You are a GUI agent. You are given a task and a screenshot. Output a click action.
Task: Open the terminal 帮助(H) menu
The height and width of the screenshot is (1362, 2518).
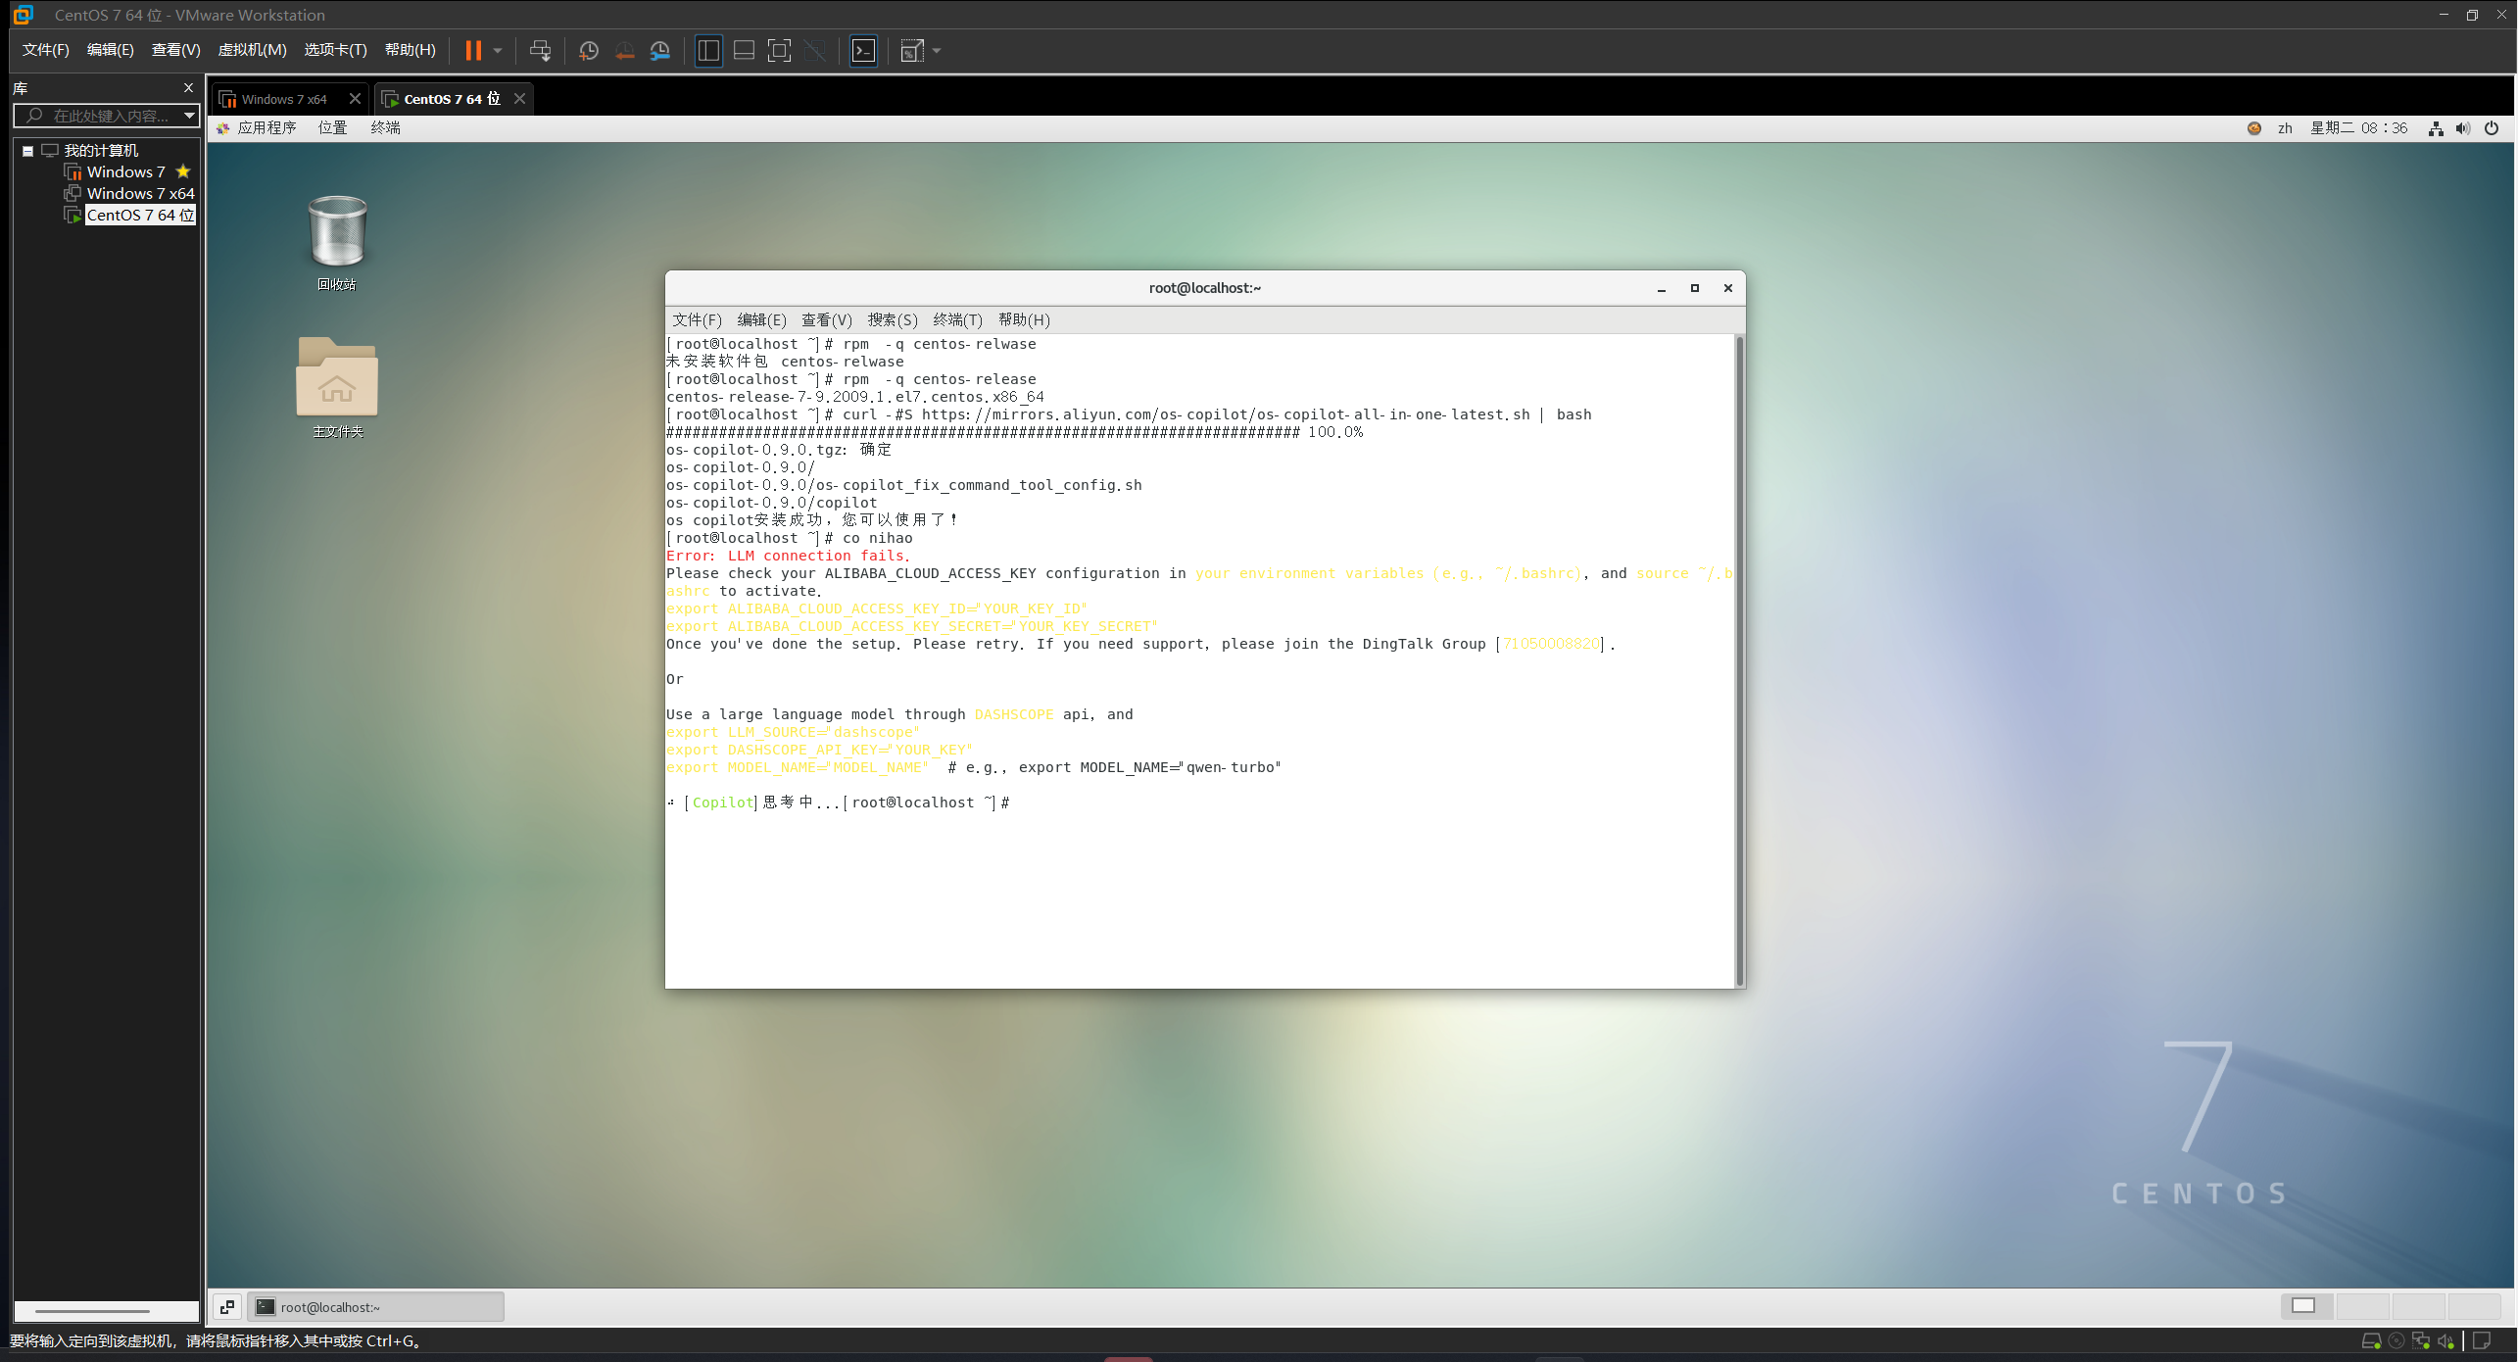1024,320
